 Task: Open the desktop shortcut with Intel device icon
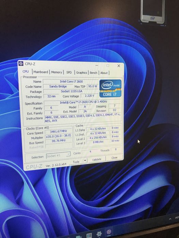[152, 12]
